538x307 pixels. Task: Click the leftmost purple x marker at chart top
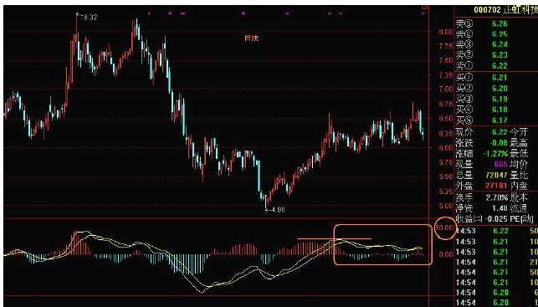click(x=149, y=13)
